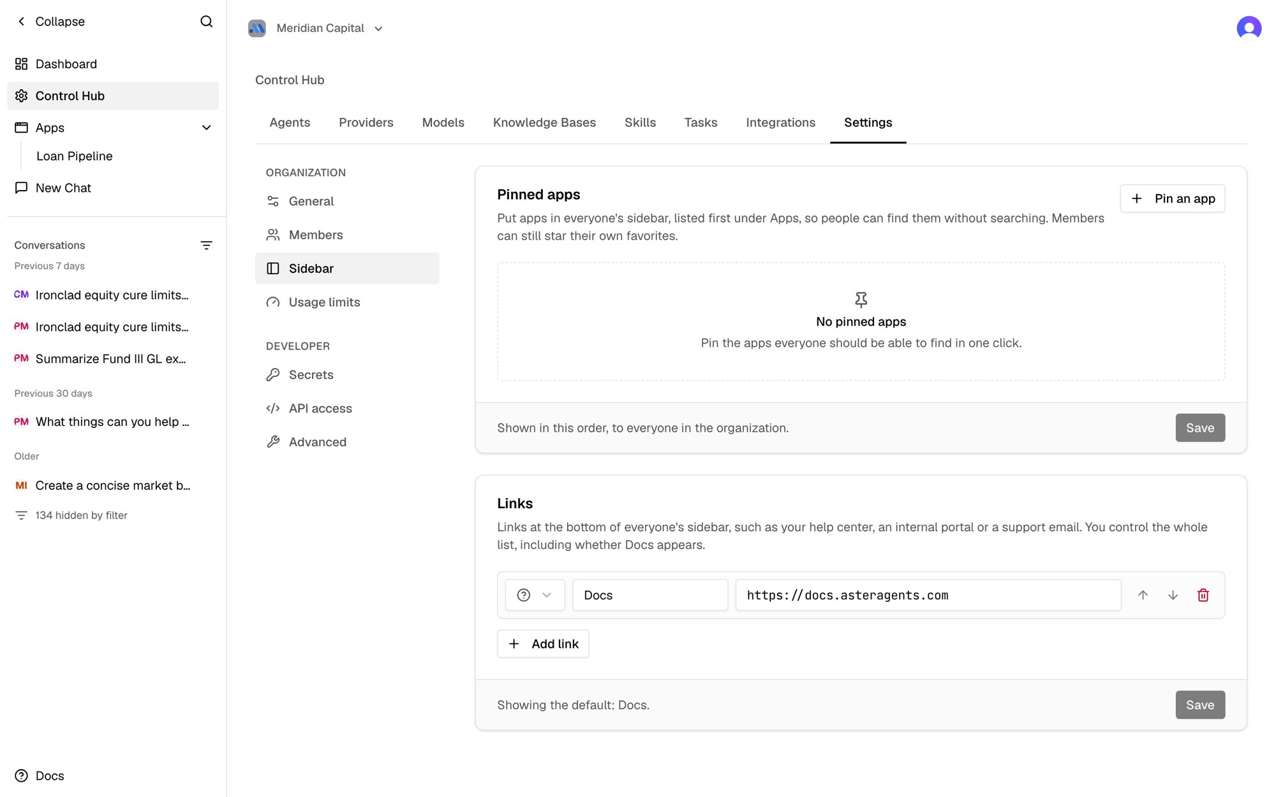
Task: Open conversation What things can you help
Action: pyautogui.click(x=113, y=421)
